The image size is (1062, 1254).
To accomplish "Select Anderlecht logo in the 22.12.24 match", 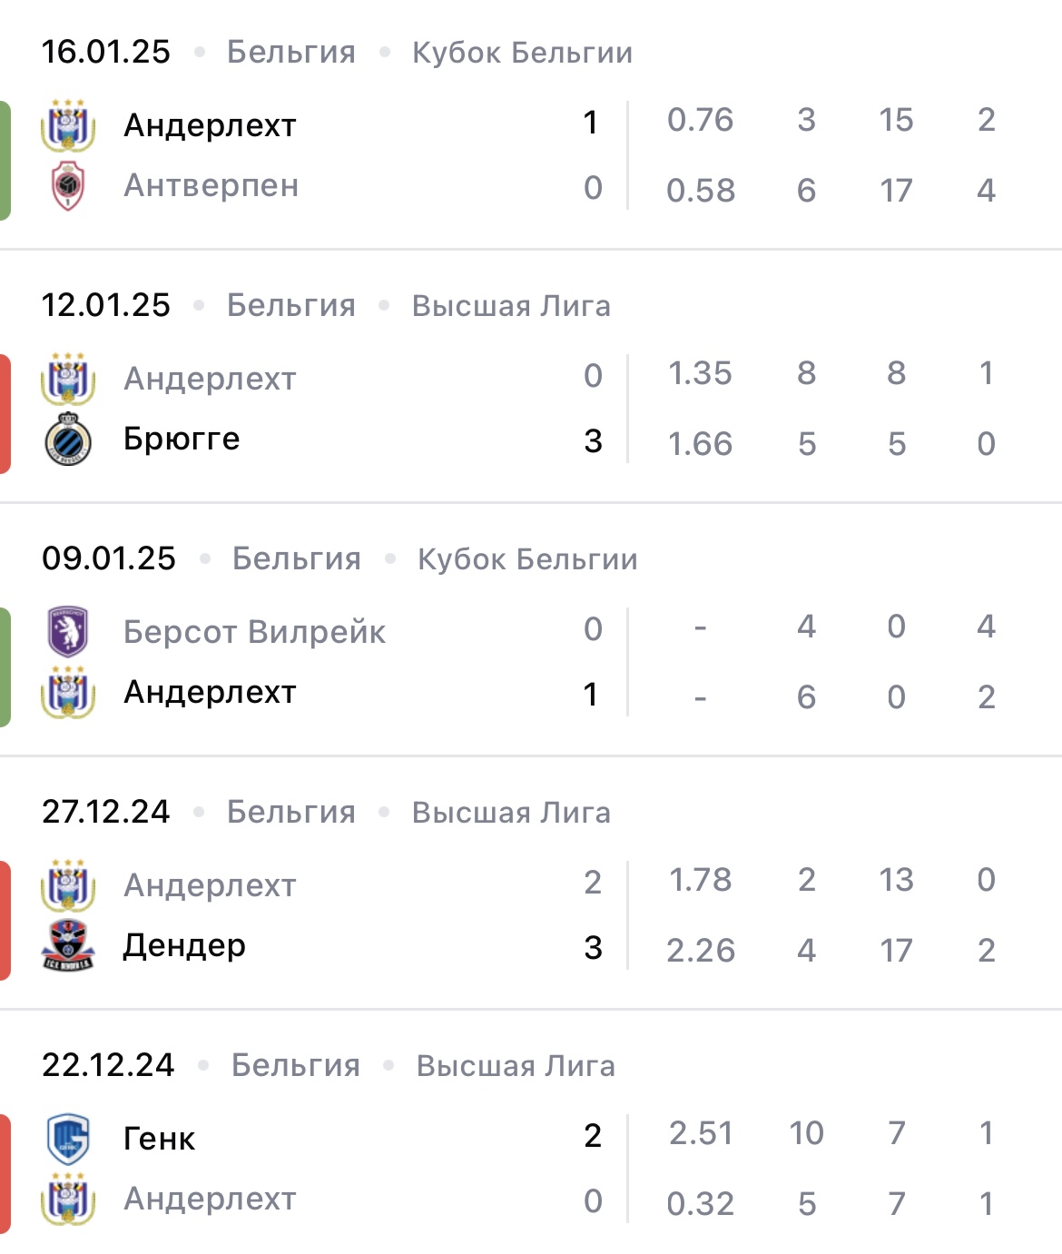I will click(68, 1199).
